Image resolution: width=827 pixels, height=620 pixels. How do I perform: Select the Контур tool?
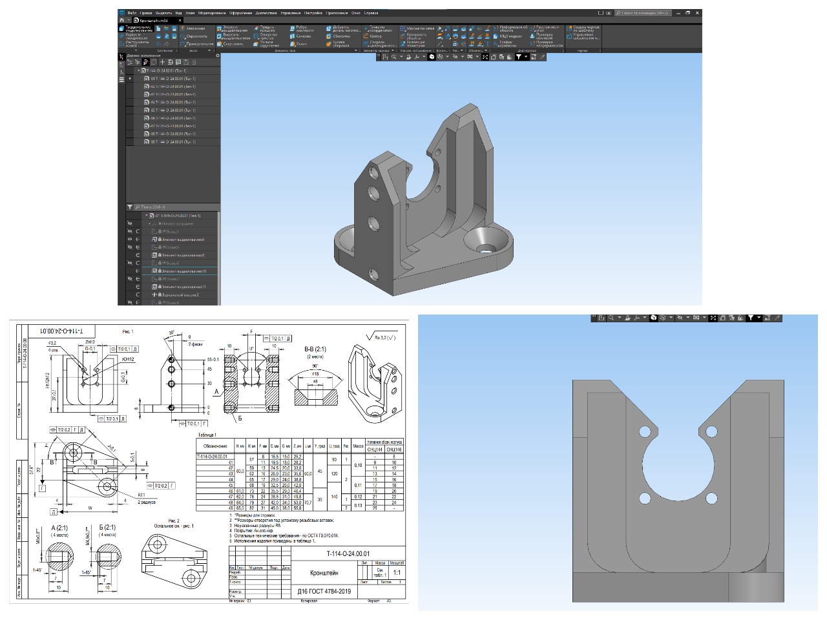pyautogui.click(x=372, y=36)
